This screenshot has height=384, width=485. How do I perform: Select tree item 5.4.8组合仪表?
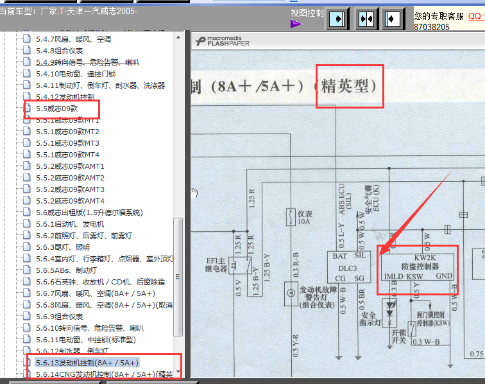60,51
